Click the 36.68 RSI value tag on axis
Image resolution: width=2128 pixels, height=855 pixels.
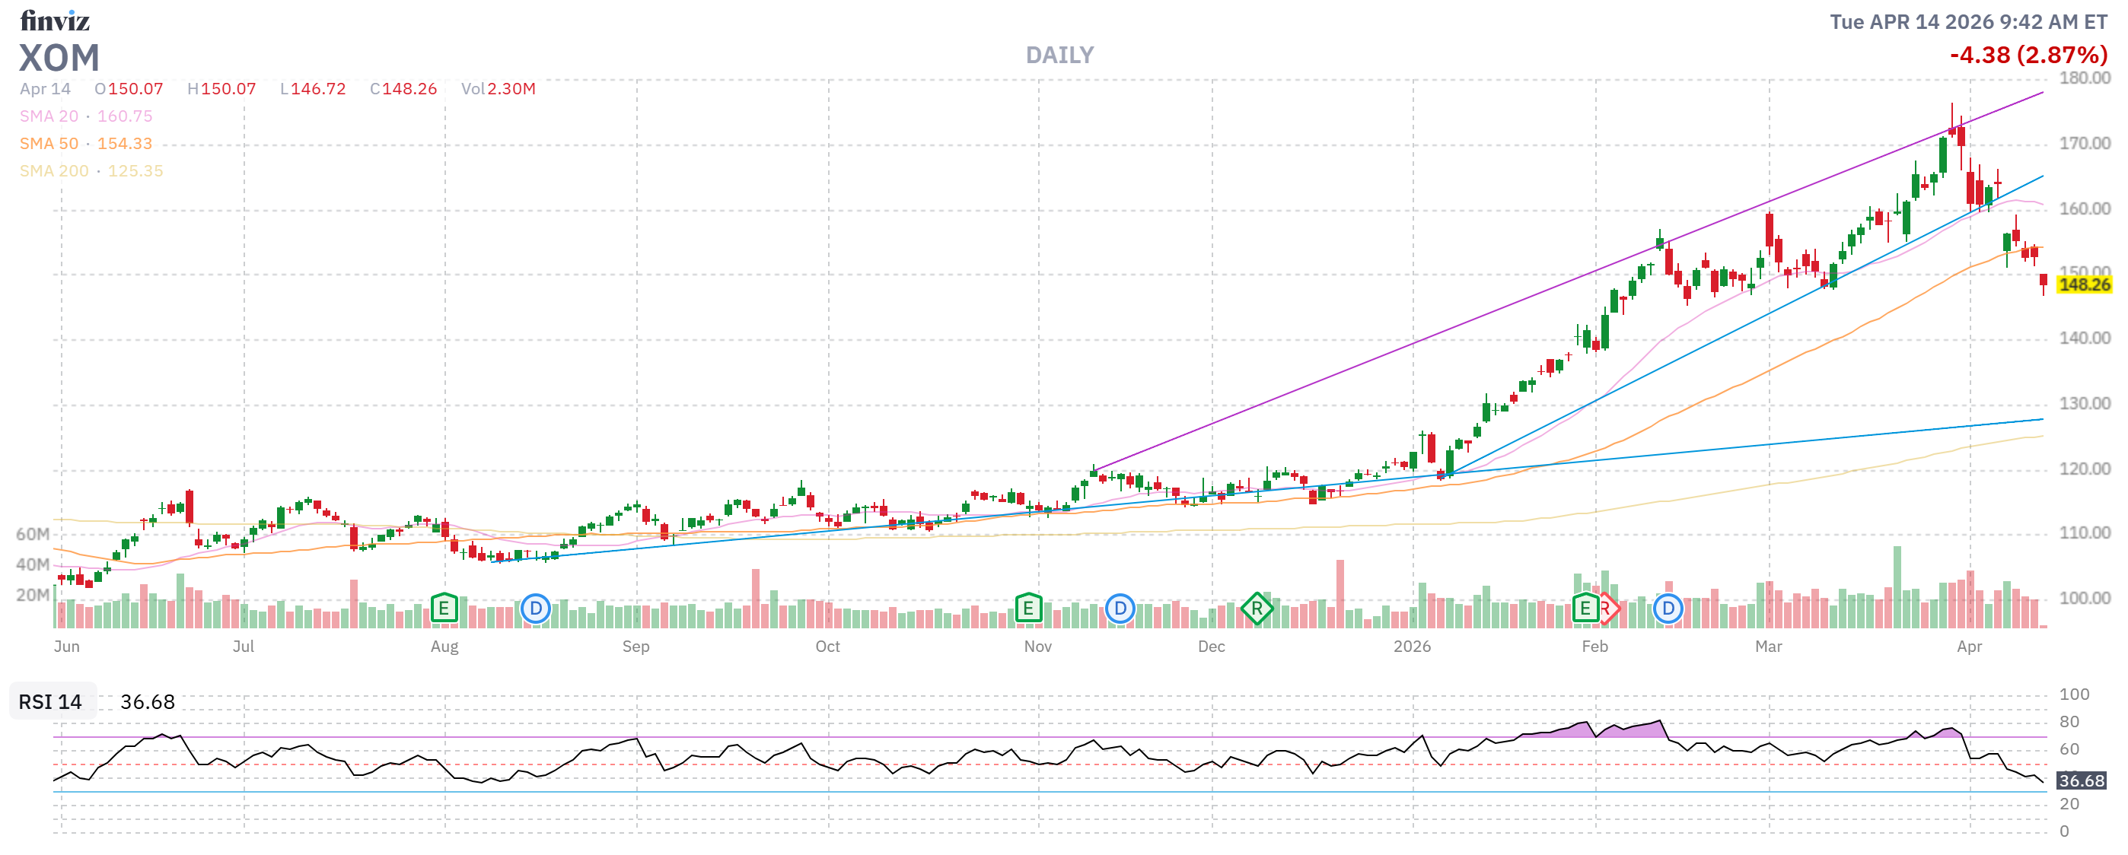(2081, 780)
